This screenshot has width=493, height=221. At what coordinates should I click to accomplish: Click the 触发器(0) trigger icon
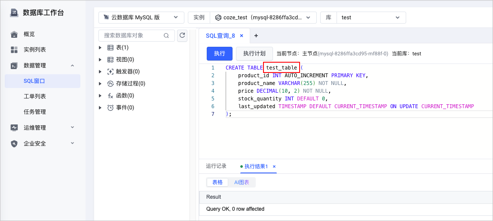click(x=110, y=72)
